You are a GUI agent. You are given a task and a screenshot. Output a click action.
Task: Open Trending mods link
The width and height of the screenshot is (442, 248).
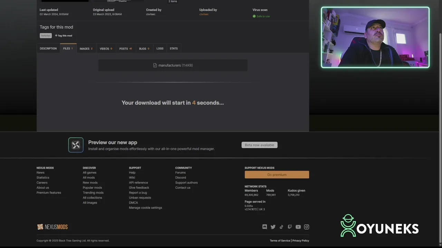coord(93,193)
